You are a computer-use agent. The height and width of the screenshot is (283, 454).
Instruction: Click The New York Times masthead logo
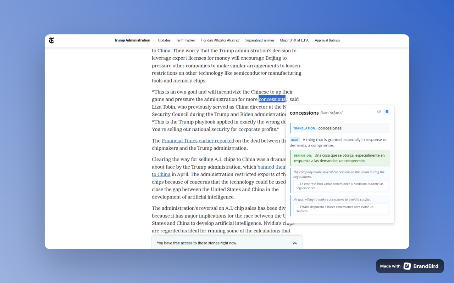point(51,41)
